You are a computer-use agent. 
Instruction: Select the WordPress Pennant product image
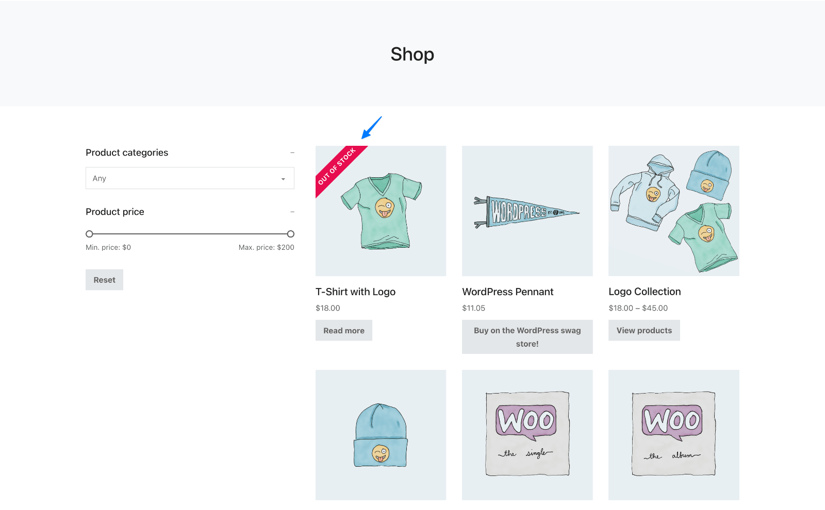point(527,211)
